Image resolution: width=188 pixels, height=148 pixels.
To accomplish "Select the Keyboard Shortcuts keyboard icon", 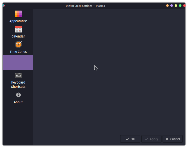I will [x=18, y=75].
